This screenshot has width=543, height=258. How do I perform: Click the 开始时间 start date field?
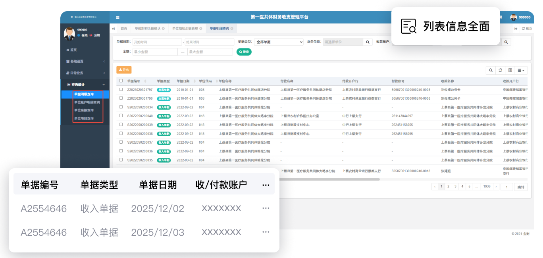[x=157, y=42]
